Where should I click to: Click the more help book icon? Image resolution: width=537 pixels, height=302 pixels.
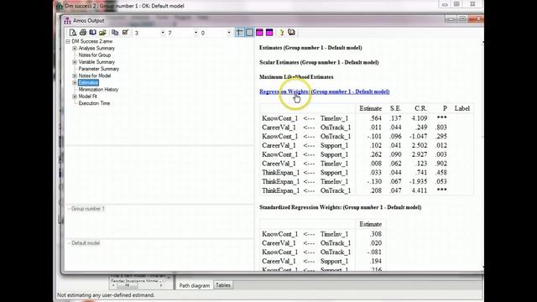(x=291, y=33)
